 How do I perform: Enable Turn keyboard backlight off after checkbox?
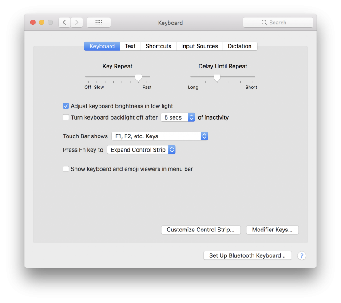pos(66,117)
